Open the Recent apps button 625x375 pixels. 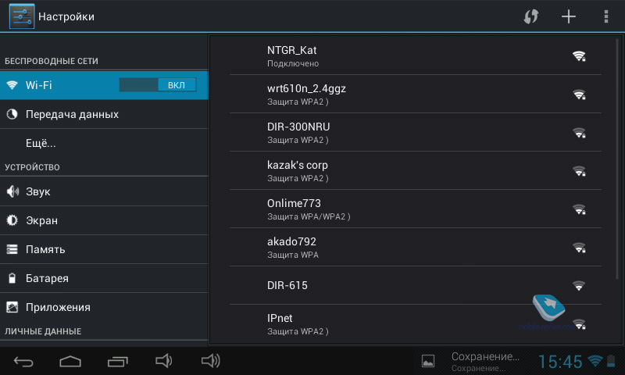pyautogui.click(x=118, y=361)
